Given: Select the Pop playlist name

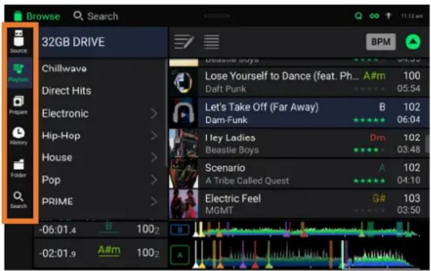Looking at the screenshot, I should 51,180.
